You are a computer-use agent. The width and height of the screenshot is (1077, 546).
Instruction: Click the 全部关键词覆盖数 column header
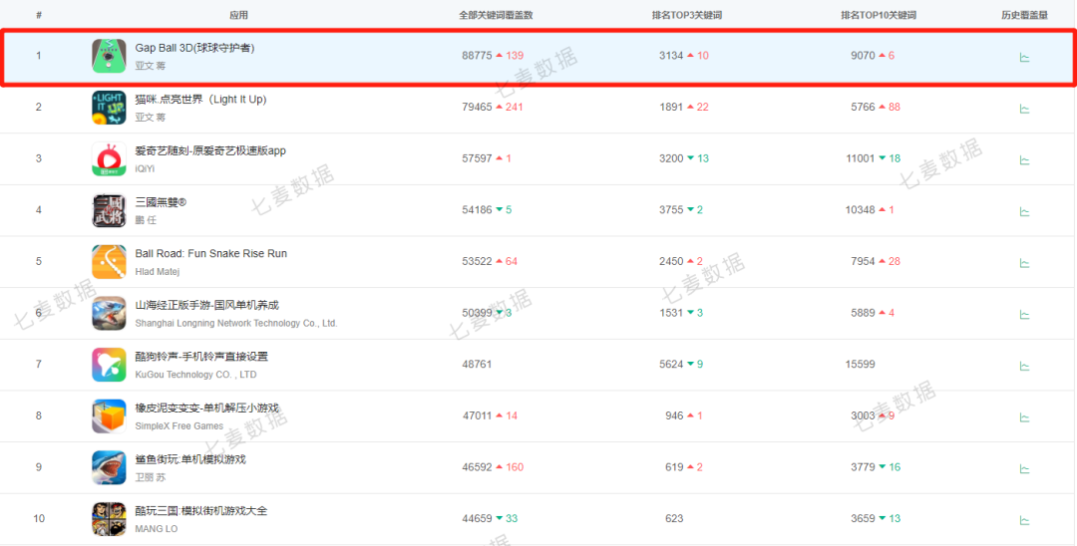click(496, 15)
